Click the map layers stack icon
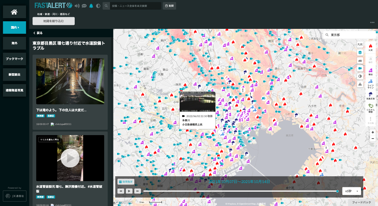 pyautogui.click(x=360, y=52)
